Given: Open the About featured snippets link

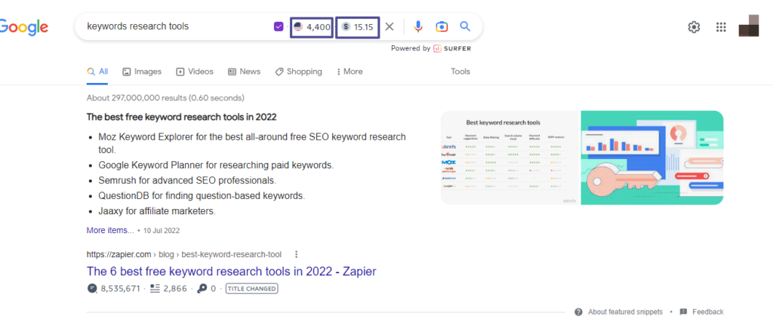Looking at the screenshot, I should tap(626, 311).
